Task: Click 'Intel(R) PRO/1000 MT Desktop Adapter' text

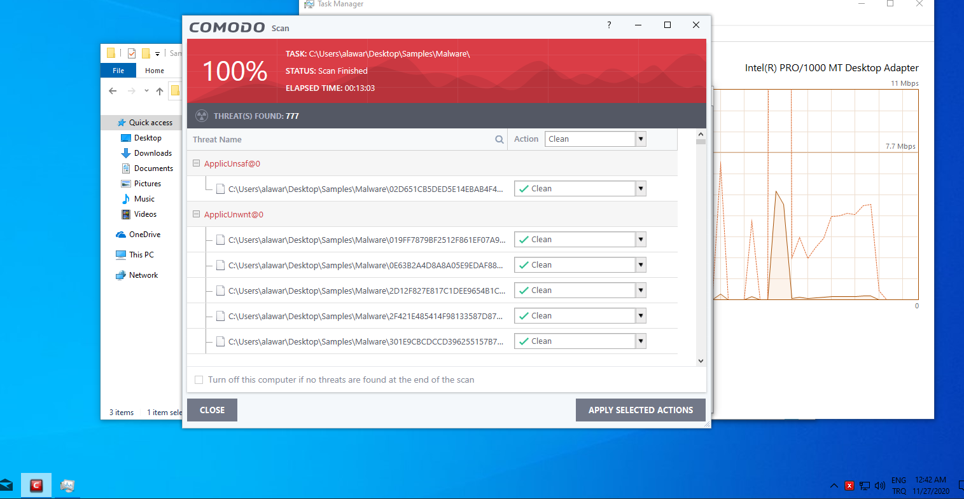Action: [832, 68]
